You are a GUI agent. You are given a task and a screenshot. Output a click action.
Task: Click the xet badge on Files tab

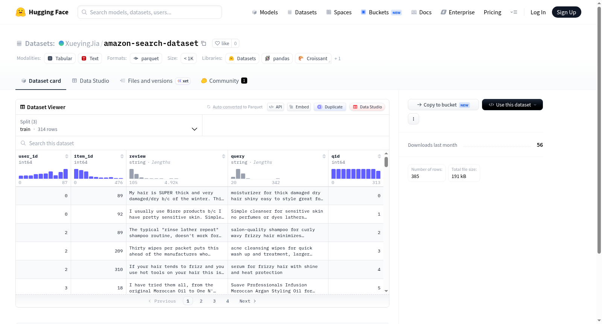pos(183,81)
